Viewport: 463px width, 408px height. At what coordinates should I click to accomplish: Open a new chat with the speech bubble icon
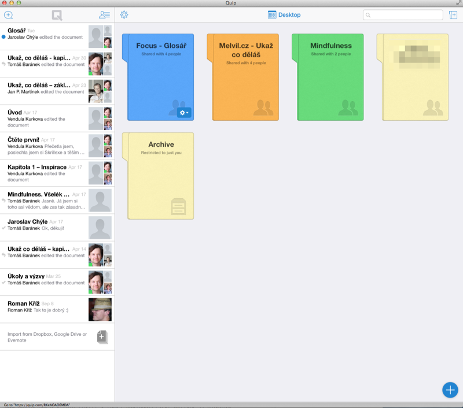click(8, 14)
